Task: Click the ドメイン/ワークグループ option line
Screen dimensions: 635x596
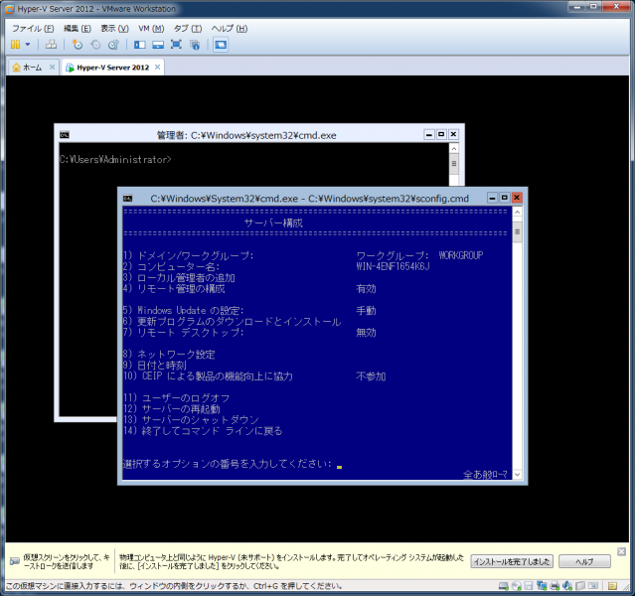Action: pos(188,255)
